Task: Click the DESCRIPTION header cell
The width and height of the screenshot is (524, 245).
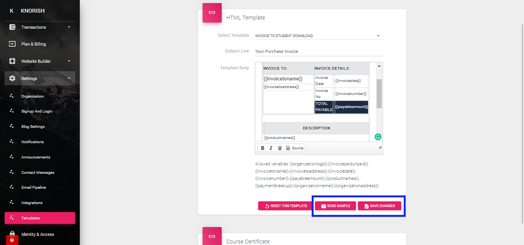Action: click(x=316, y=128)
